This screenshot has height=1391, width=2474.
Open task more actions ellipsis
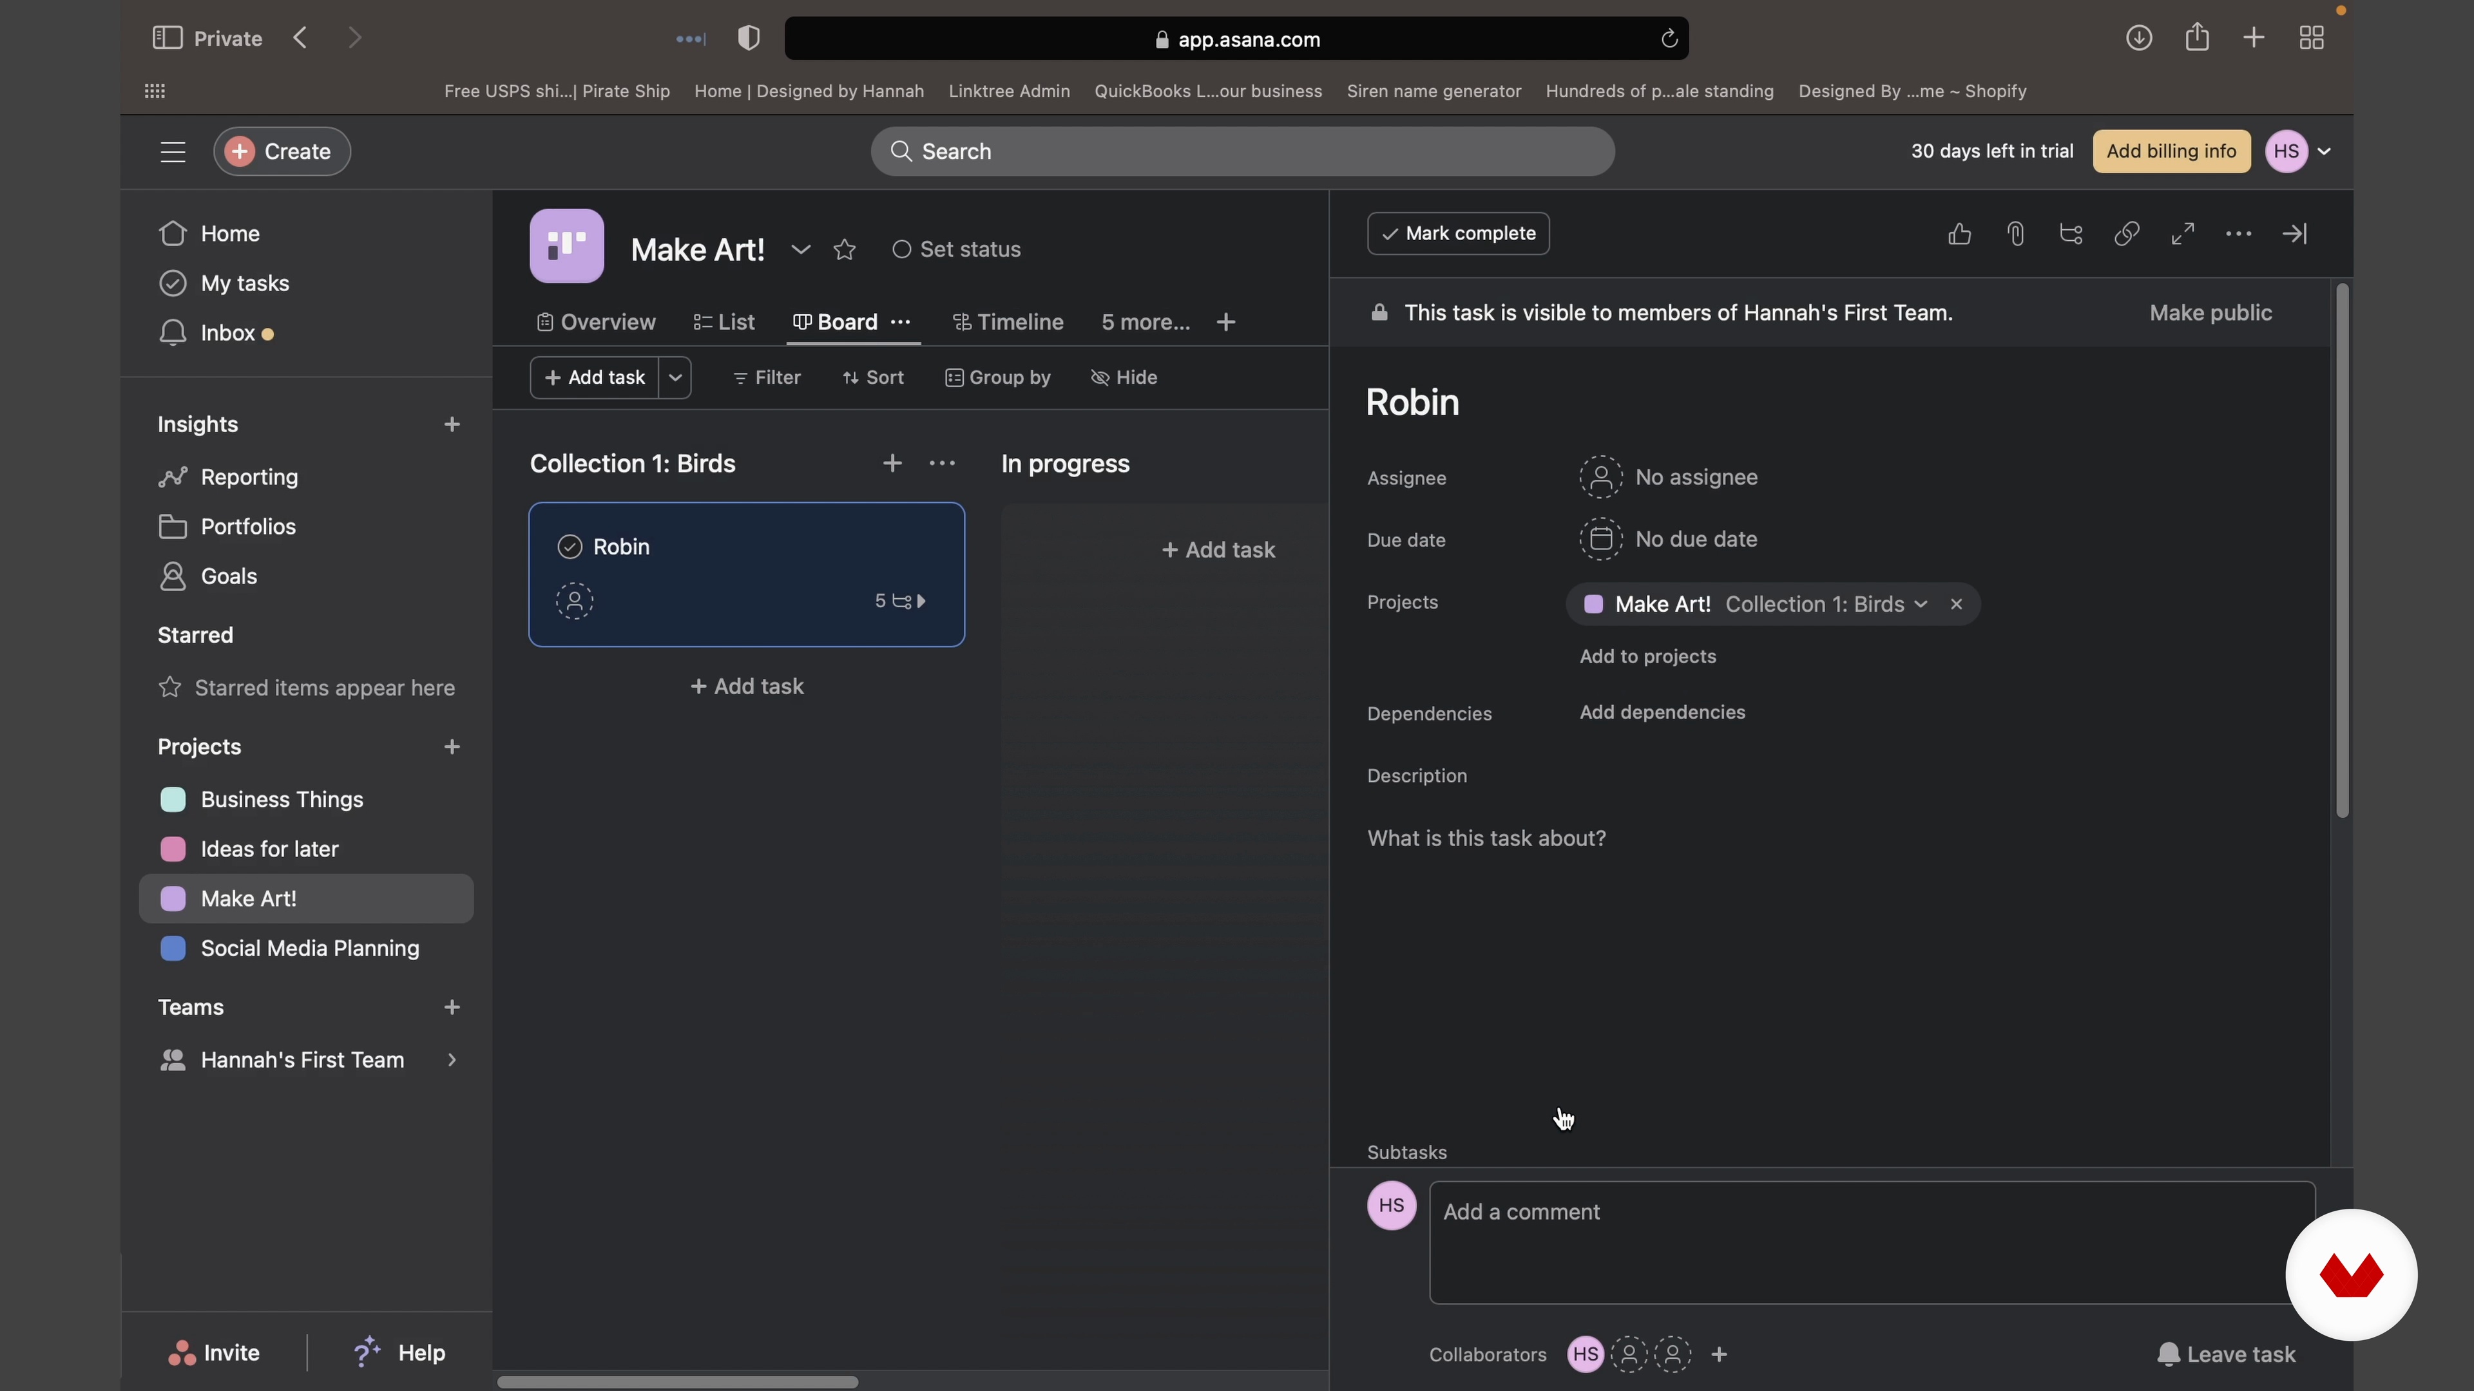click(2239, 233)
